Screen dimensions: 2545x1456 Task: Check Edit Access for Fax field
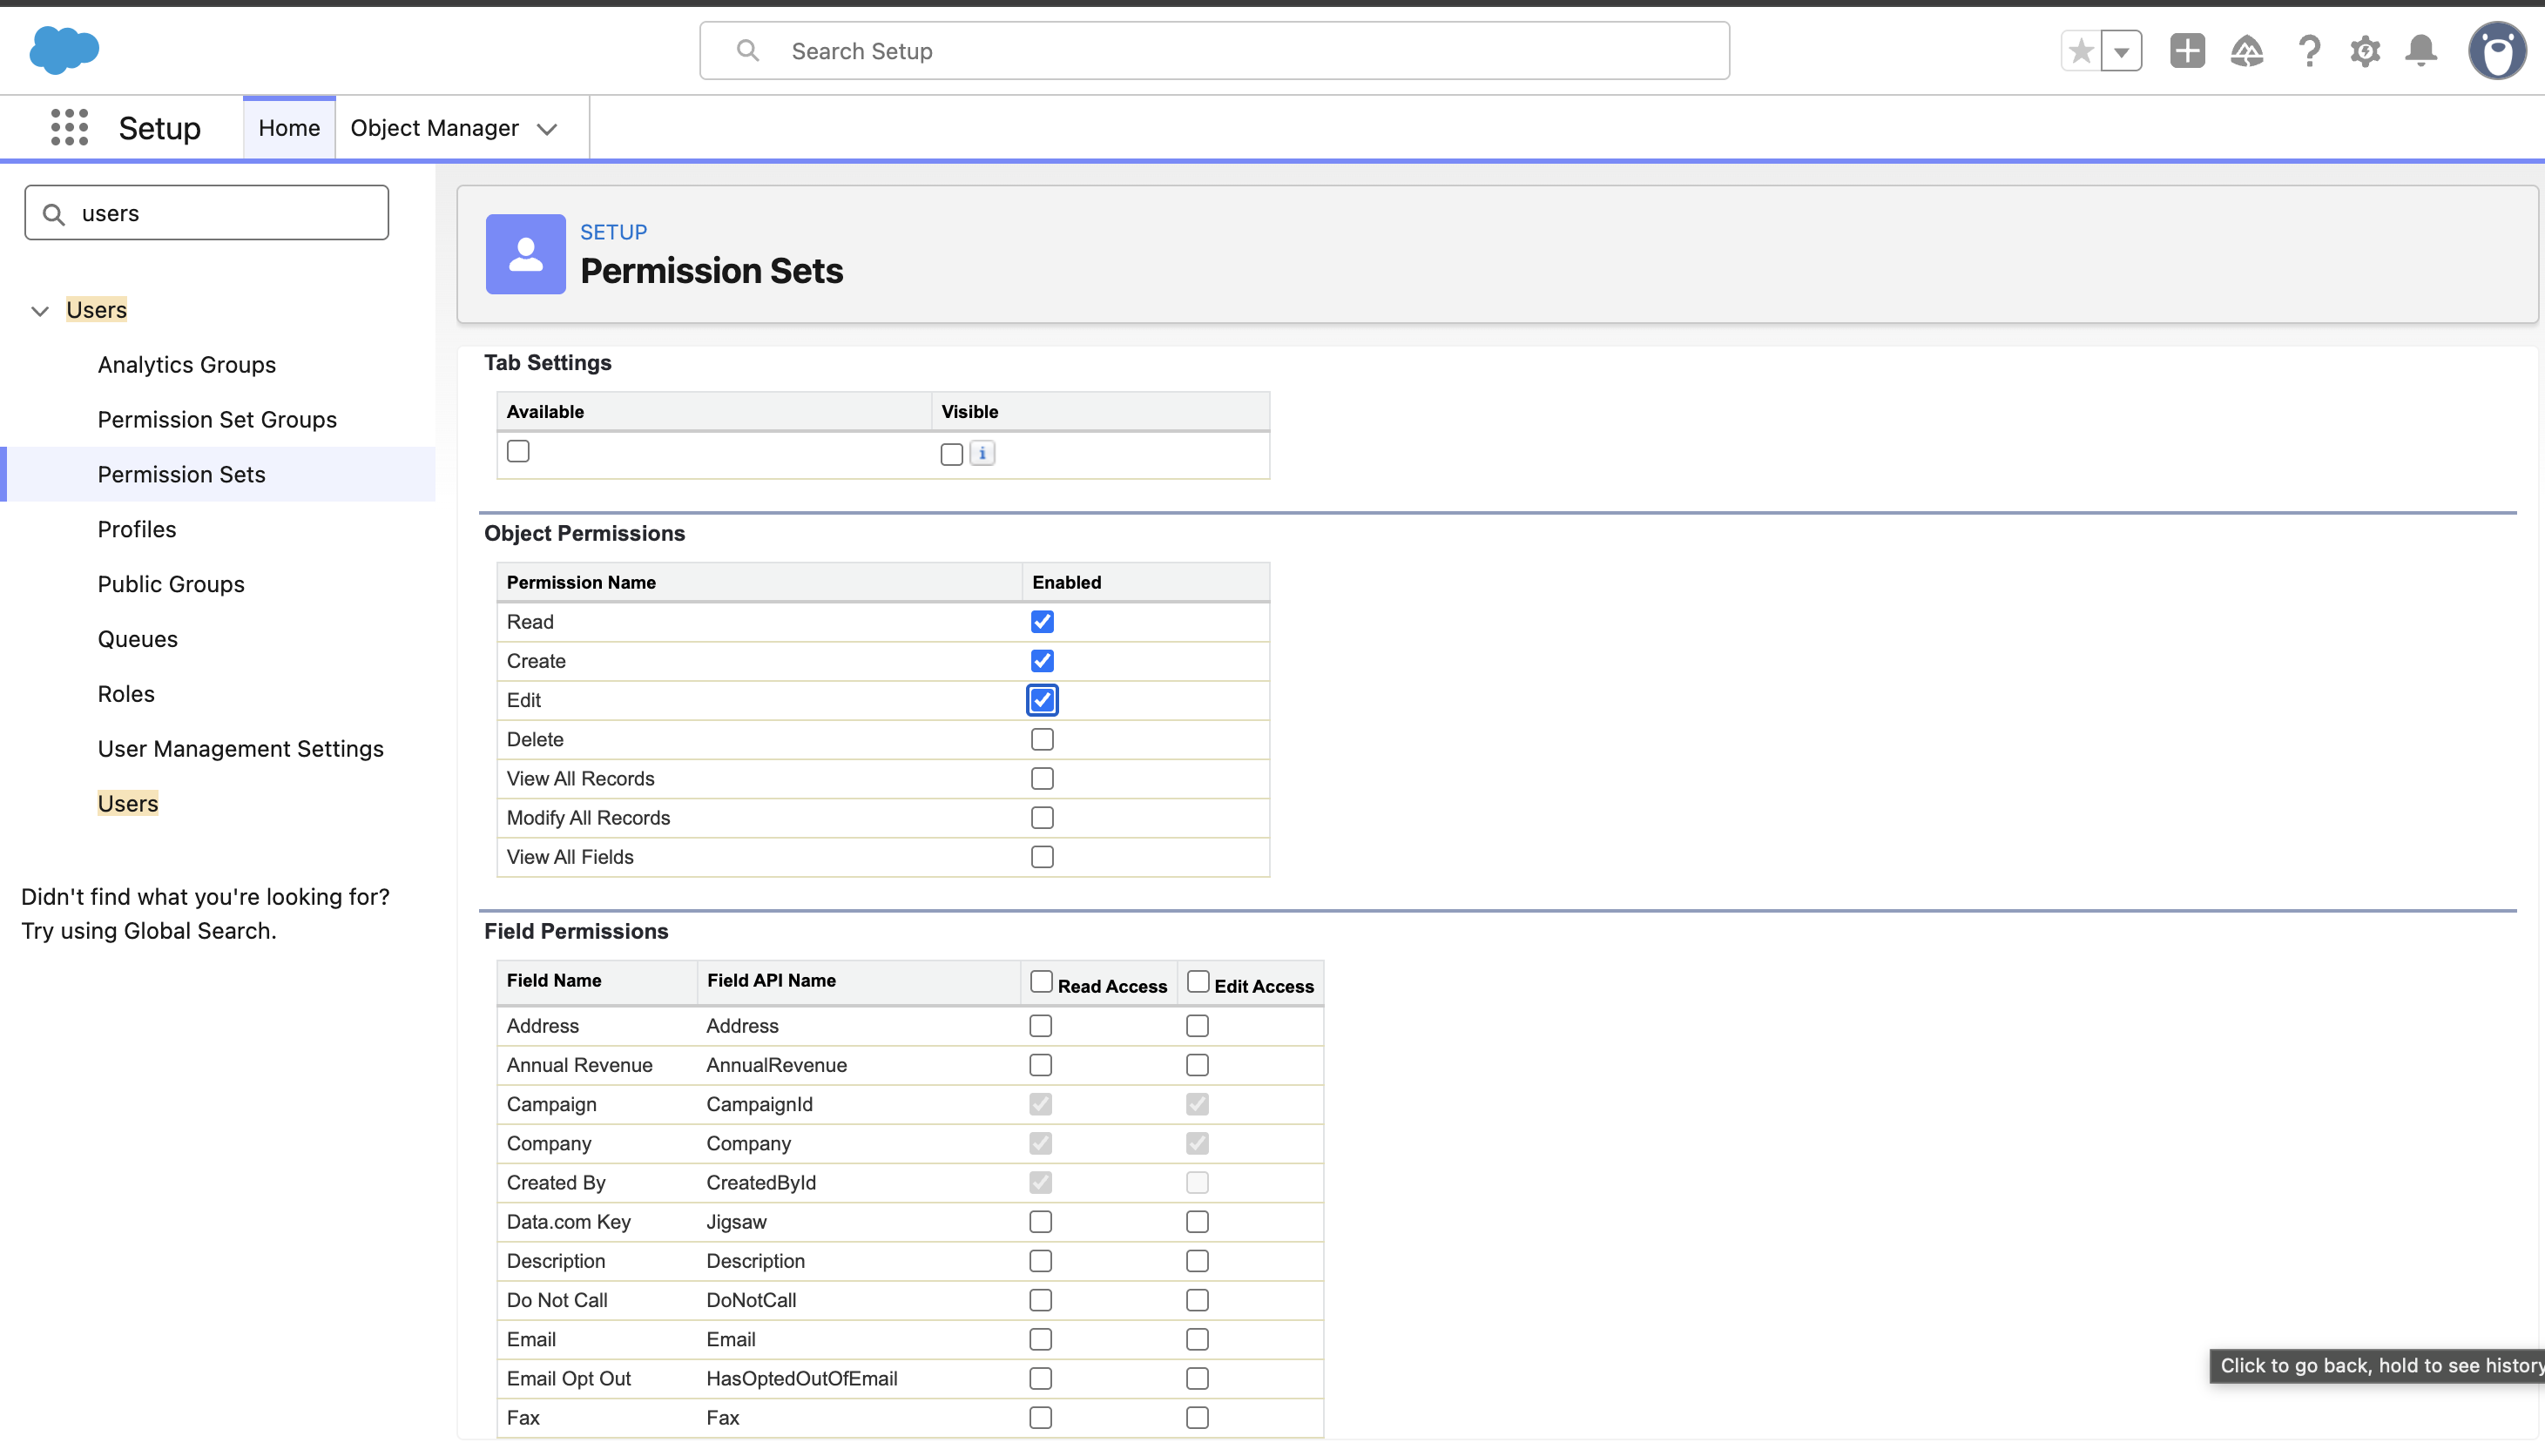(1197, 1418)
